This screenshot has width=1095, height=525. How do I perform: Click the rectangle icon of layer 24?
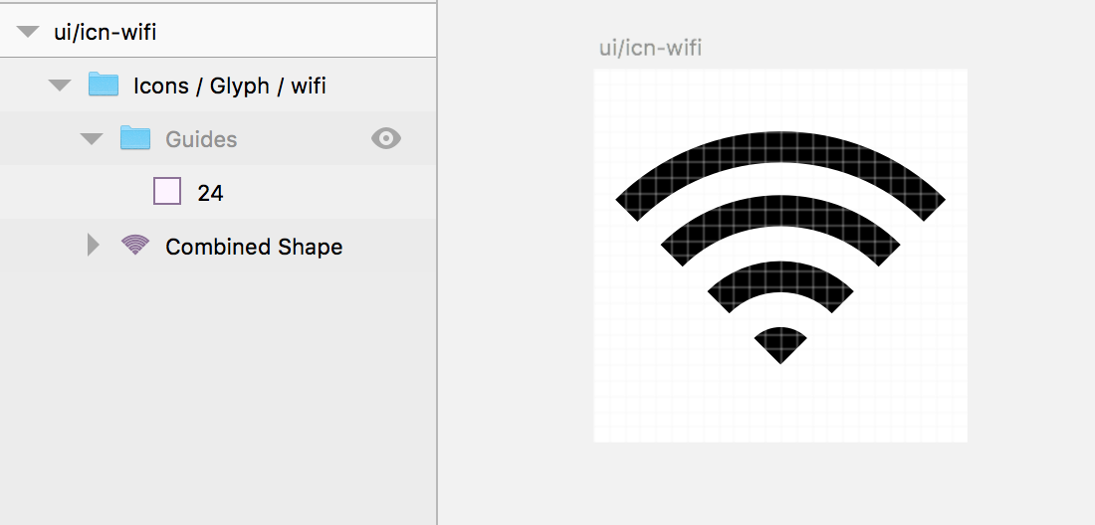(x=167, y=191)
